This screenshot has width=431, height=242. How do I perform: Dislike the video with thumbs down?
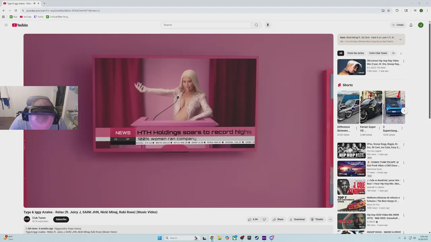264,219
